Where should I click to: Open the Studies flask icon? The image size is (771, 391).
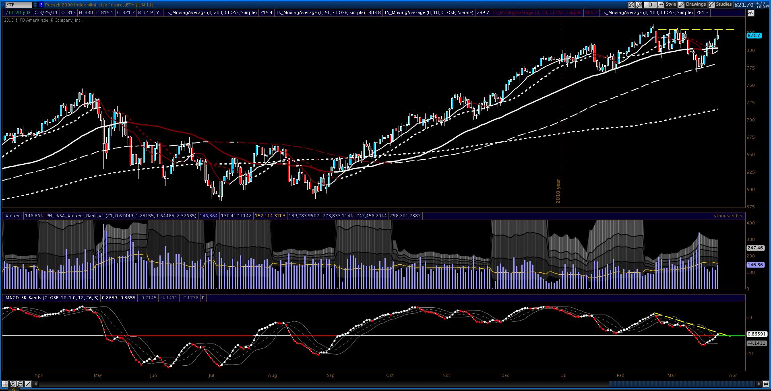(712, 5)
